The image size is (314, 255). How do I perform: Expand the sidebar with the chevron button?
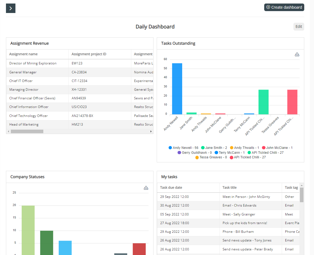point(11,8)
